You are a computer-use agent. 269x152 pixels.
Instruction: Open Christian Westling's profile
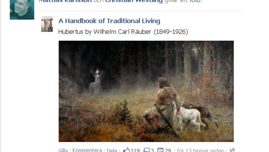pyautogui.click(x=134, y=1)
